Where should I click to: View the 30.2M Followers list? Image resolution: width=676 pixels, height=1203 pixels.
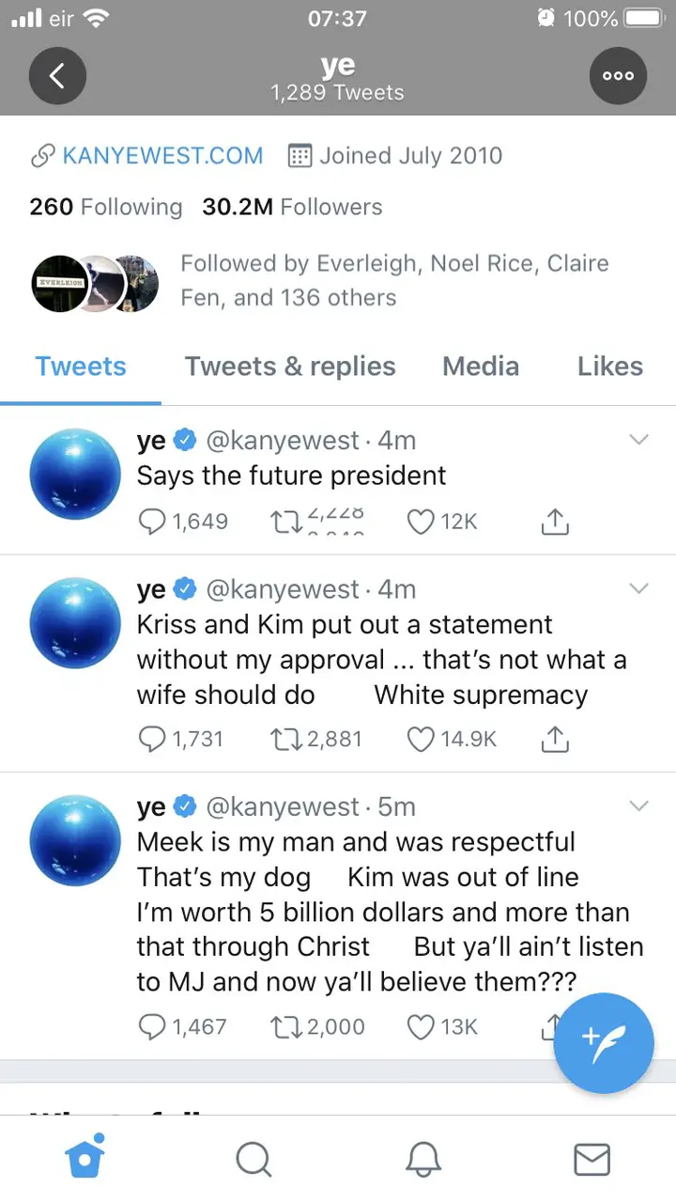tap(292, 207)
